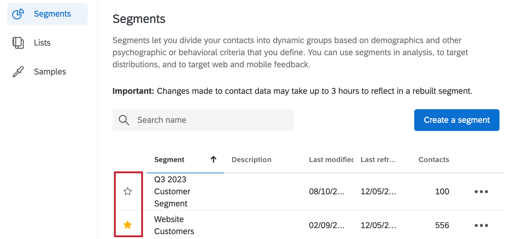
Task: Open the Website Customers segment
Action: click(174, 225)
